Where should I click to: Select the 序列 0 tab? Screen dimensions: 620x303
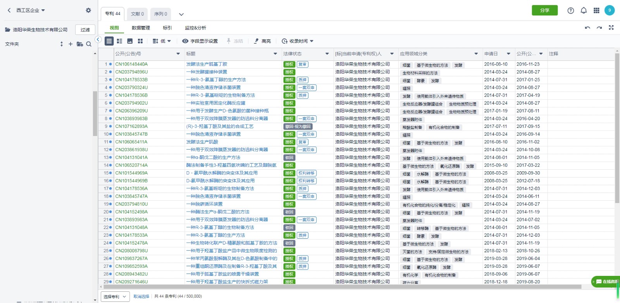161,14
